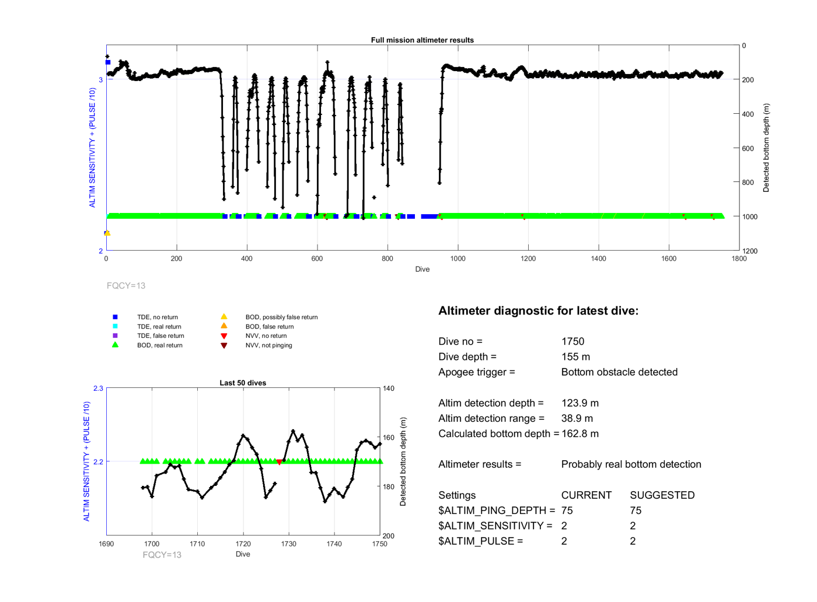Click the 'Settings' column header
Image resolution: width=817 pixels, height=602 pixels.
457,495
